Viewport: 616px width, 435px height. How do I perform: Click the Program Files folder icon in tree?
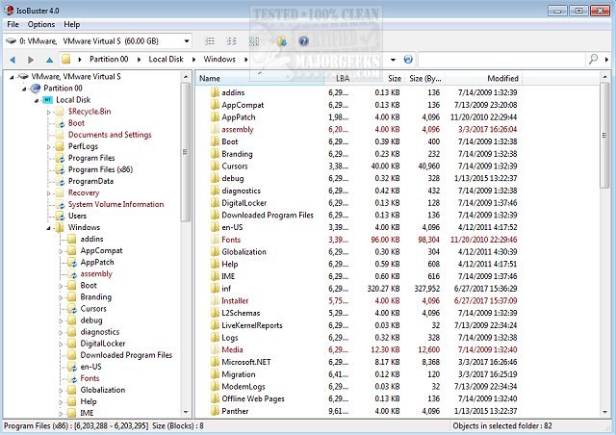[x=60, y=158]
